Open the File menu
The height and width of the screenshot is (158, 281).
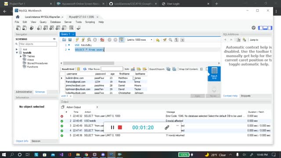17,22
